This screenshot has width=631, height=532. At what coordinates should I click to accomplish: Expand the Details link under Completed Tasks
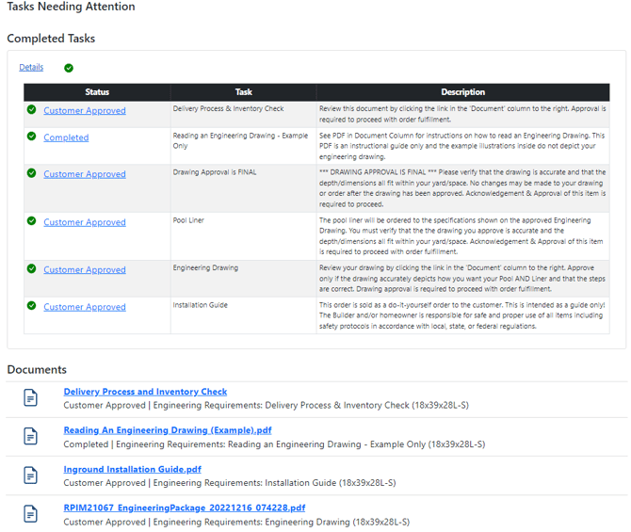point(31,68)
